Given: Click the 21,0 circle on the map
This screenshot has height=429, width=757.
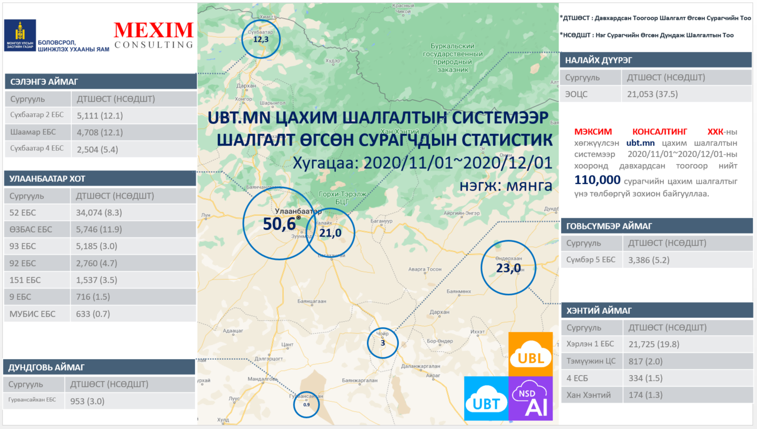Looking at the screenshot, I should pos(330,233).
